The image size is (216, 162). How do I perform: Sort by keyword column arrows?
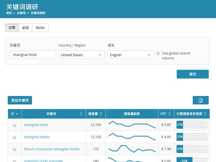(81, 114)
